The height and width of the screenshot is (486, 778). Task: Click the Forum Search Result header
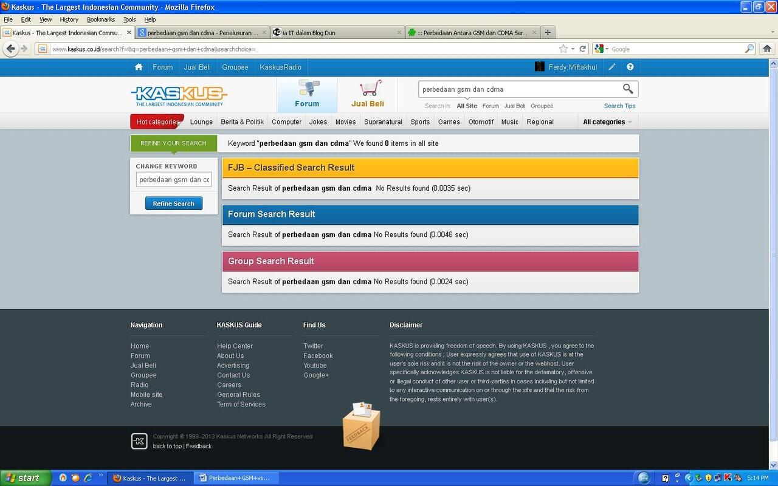click(x=430, y=214)
